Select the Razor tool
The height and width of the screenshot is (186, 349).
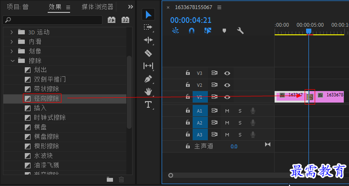click(x=148, y=53)
